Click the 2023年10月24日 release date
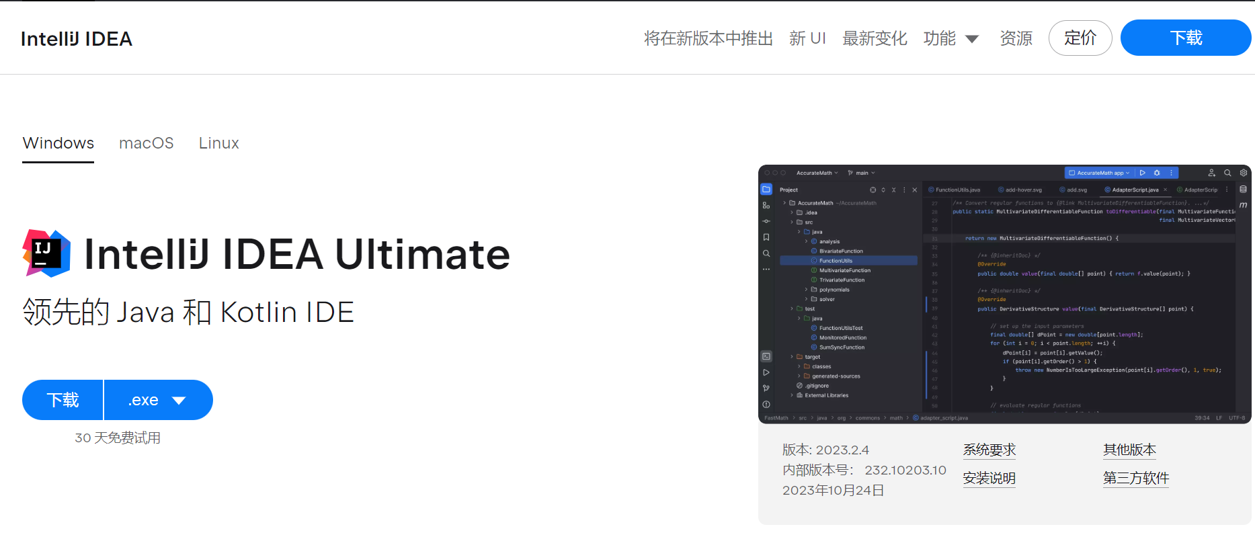Viewport: 1255px width, 533px height. point(833,490)
